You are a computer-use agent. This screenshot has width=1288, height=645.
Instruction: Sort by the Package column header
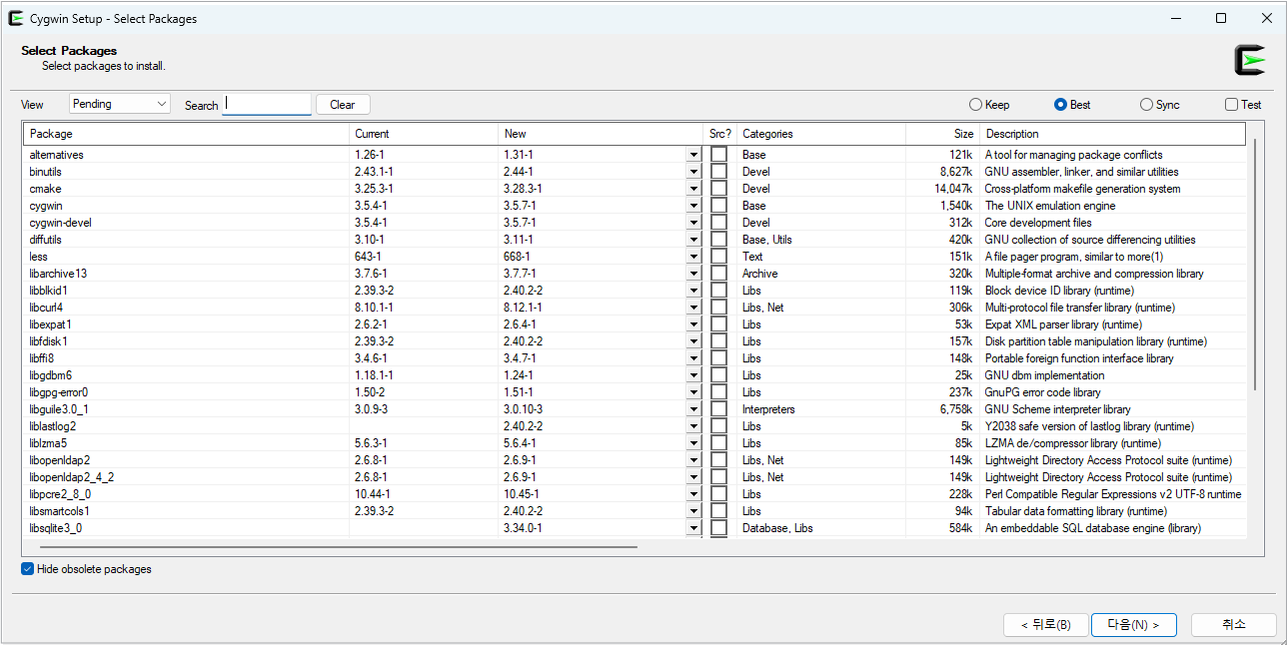[187, 134]
